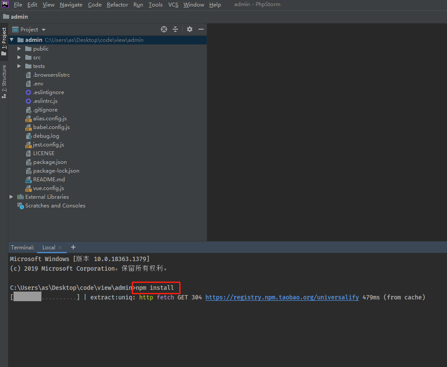Image resolution: width=447 pixels, height=367 pixels.
Task: Open the Code menu
Action: point(95,4)
